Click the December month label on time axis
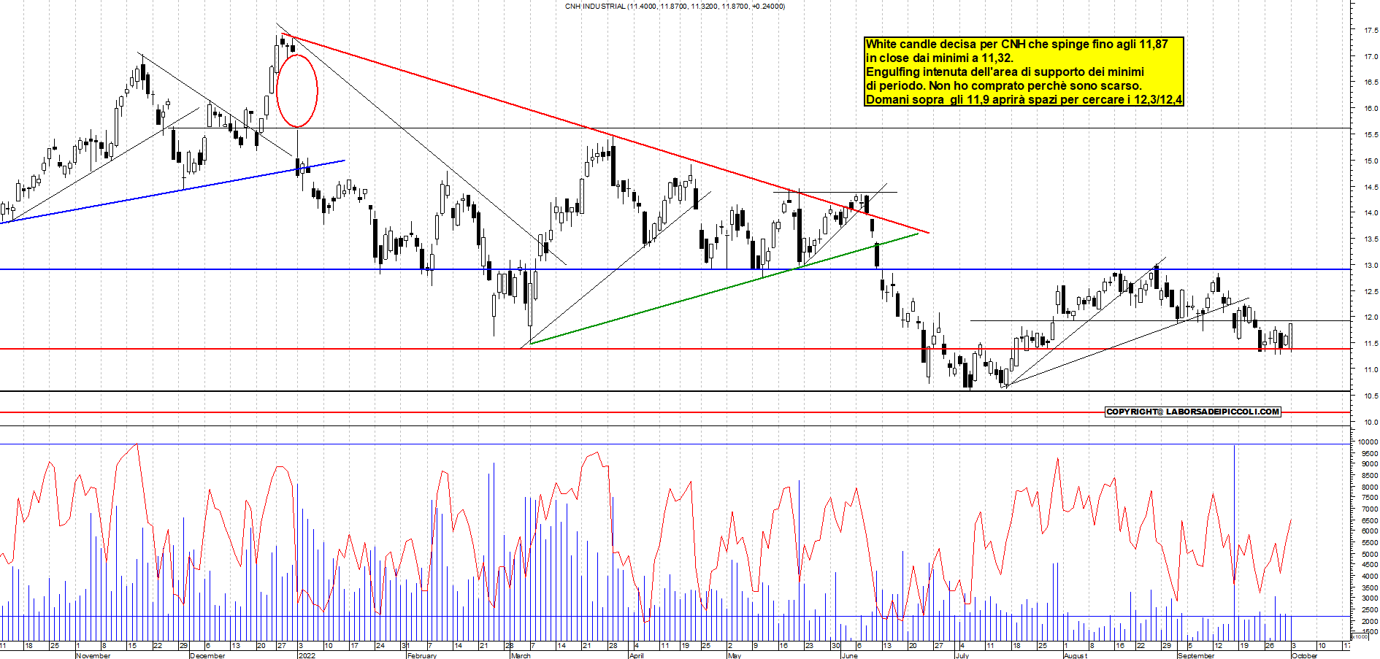Screen dimensions: 1380x659 [207, 655]
